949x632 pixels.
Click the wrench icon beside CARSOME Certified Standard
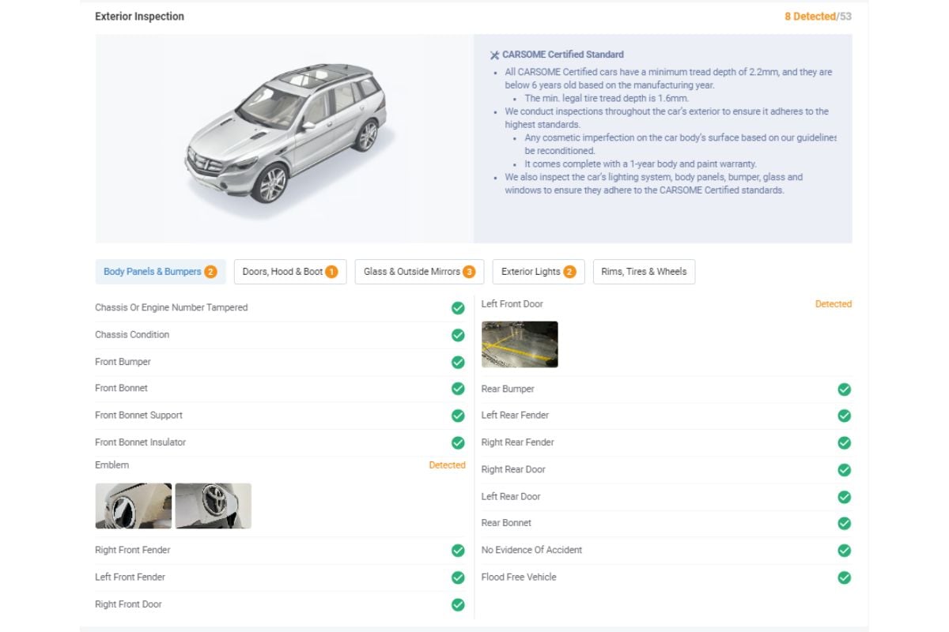point(495,54)
